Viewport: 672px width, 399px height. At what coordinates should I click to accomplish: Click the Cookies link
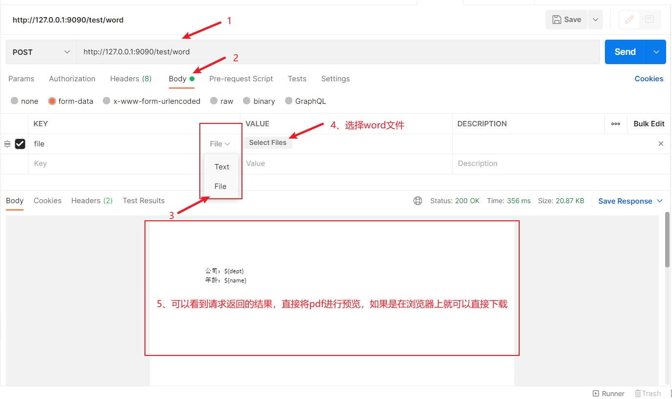[649, 79]
